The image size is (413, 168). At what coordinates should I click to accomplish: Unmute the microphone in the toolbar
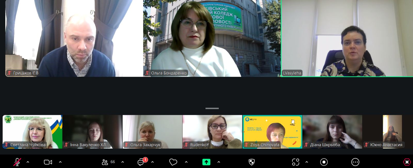(x=17, y=162)
